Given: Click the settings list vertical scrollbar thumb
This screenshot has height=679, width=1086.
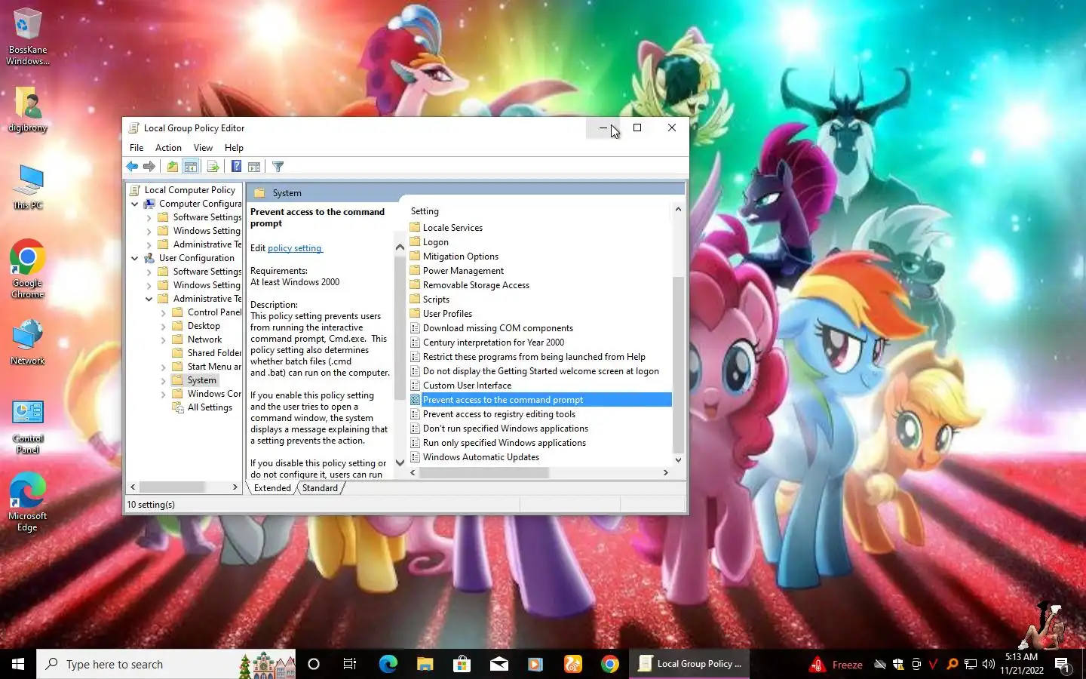Looking at the screenshot, I should (678, 364).
